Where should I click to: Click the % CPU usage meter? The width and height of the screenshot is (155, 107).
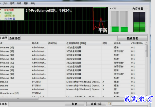tap(119, 21)
